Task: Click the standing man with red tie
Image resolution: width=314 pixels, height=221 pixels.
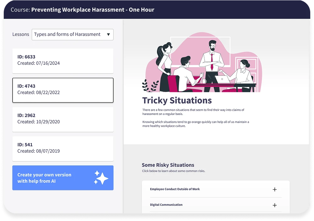Action: 212,63
